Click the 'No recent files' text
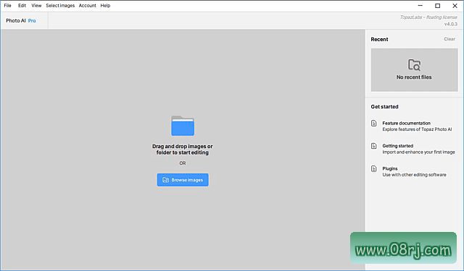 [414, 77]
